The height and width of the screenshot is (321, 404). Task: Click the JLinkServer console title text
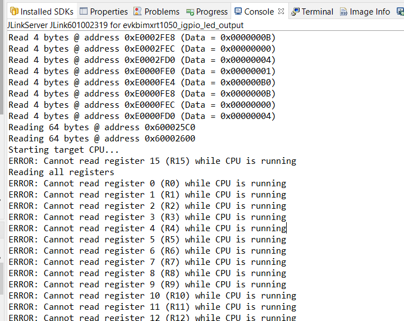pos(126,25)
